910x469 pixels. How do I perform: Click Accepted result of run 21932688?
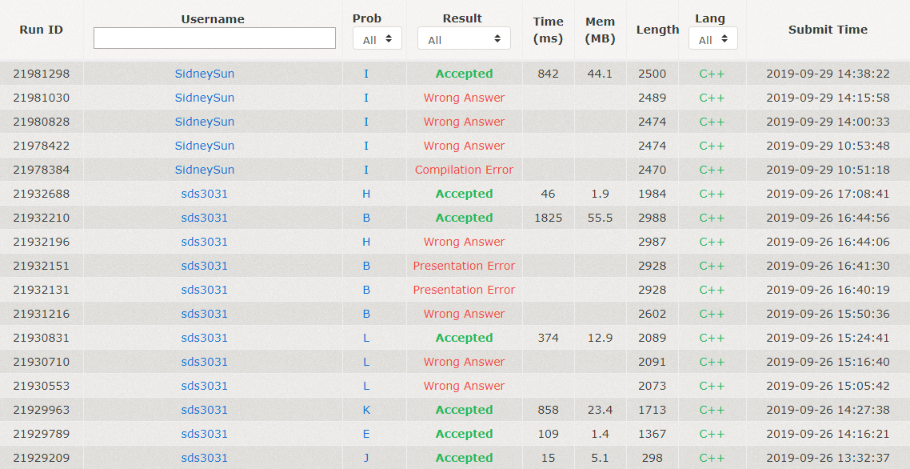[x=464, y=194]
